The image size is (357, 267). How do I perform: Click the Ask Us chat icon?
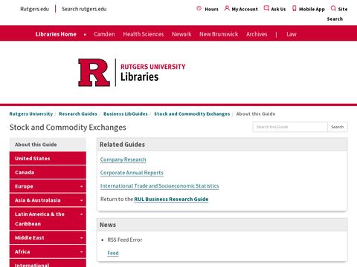pyautogui.click(x=266, y=8)
